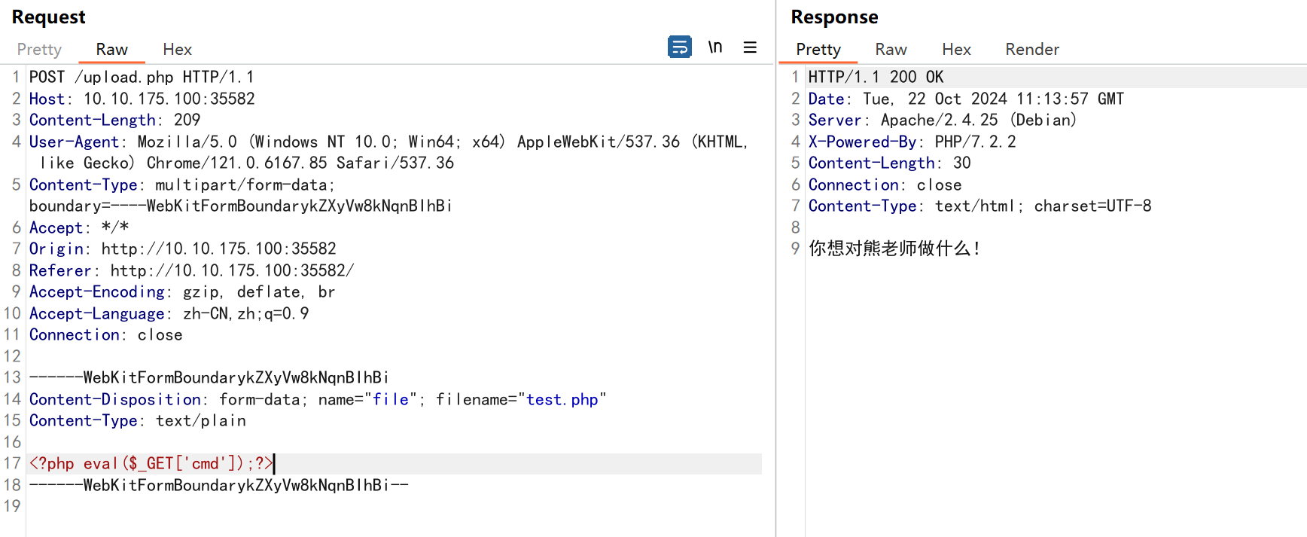
Task: Click the Date header in the response
Action: 966,99
